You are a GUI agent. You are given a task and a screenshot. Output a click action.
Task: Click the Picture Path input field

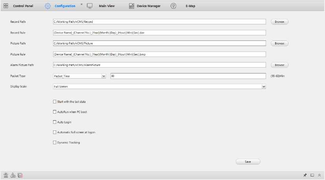click(x=159, y=43)
